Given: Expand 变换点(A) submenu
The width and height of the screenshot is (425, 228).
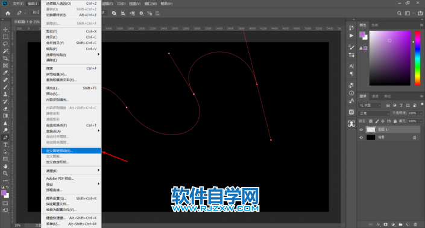Looking at the screenshot, I should (x=71, y=131).
